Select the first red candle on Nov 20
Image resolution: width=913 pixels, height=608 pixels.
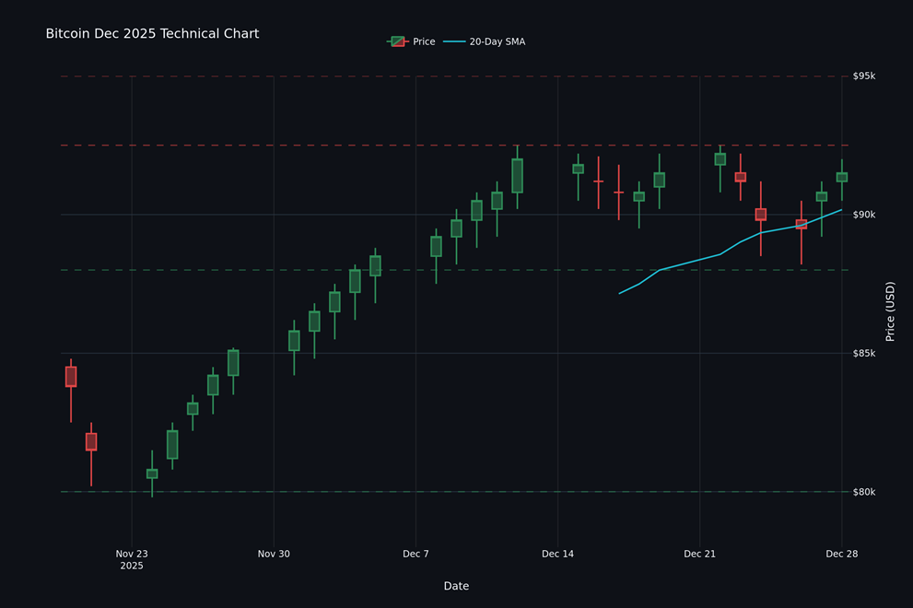[71, 376]
